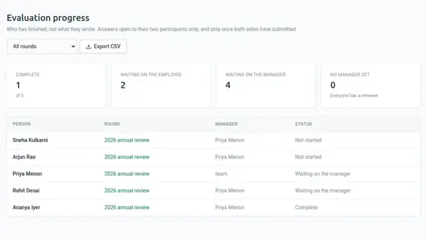Open Ananya Iyer's 2026 annual review link
This screenshot has width=426, height=239.
(127, 207)
